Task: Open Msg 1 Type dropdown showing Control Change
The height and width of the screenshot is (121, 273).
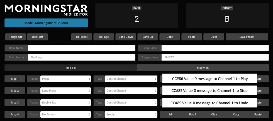Action: point(131,79)
